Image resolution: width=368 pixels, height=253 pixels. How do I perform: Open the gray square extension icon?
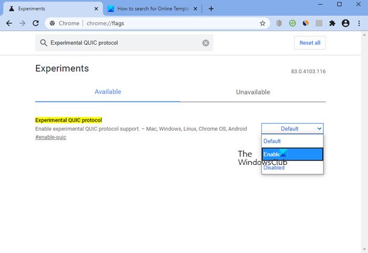(x=319, y=23)
